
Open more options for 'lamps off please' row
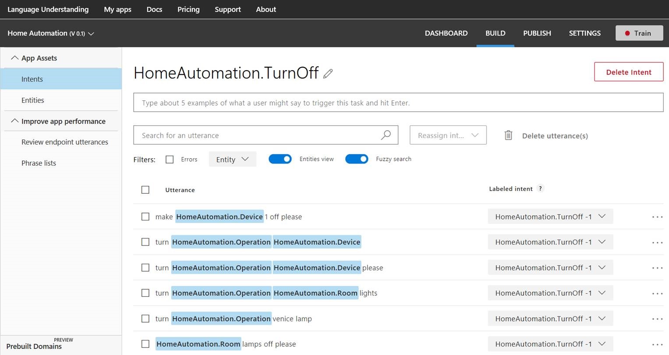pos(657,344)
